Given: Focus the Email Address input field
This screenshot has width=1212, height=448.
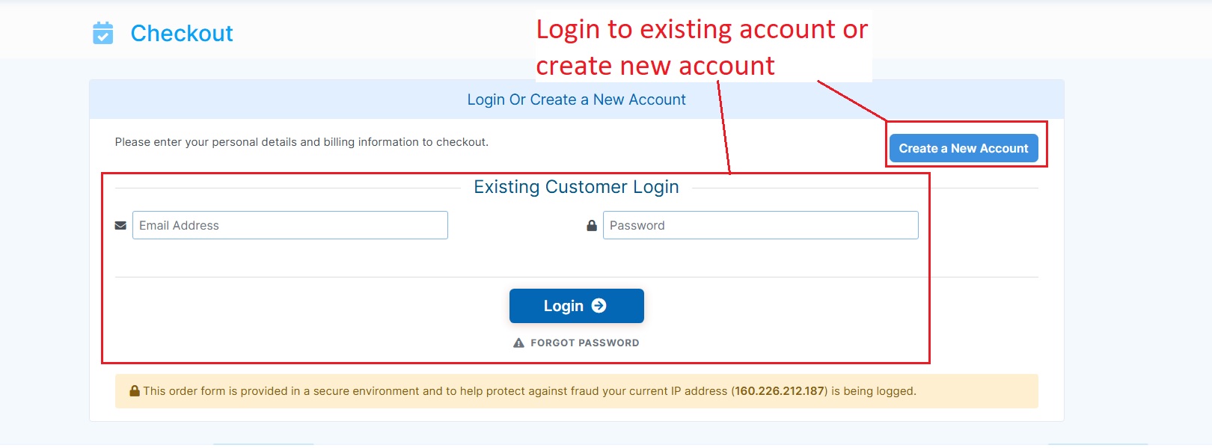Looking at the screenshot, I should point(290,225).
